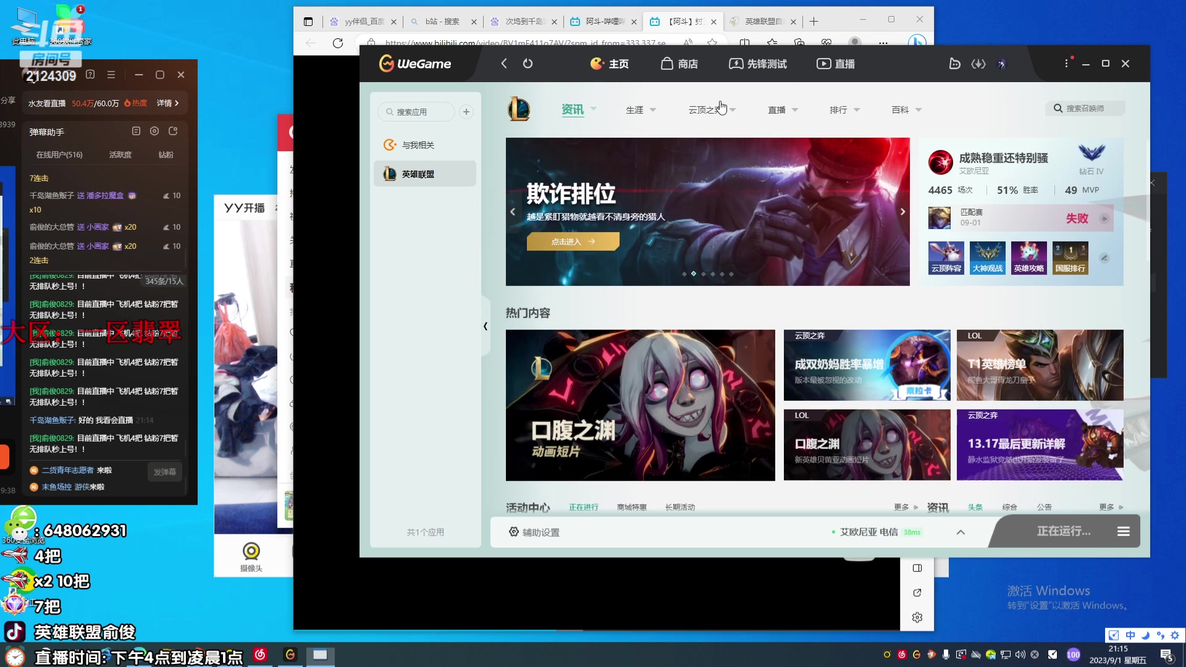1186x667 pixels.
Task: Switch to the 公告 news tab
Action: 1044,507
